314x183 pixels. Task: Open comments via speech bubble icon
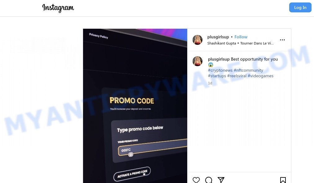click(209, 180)
